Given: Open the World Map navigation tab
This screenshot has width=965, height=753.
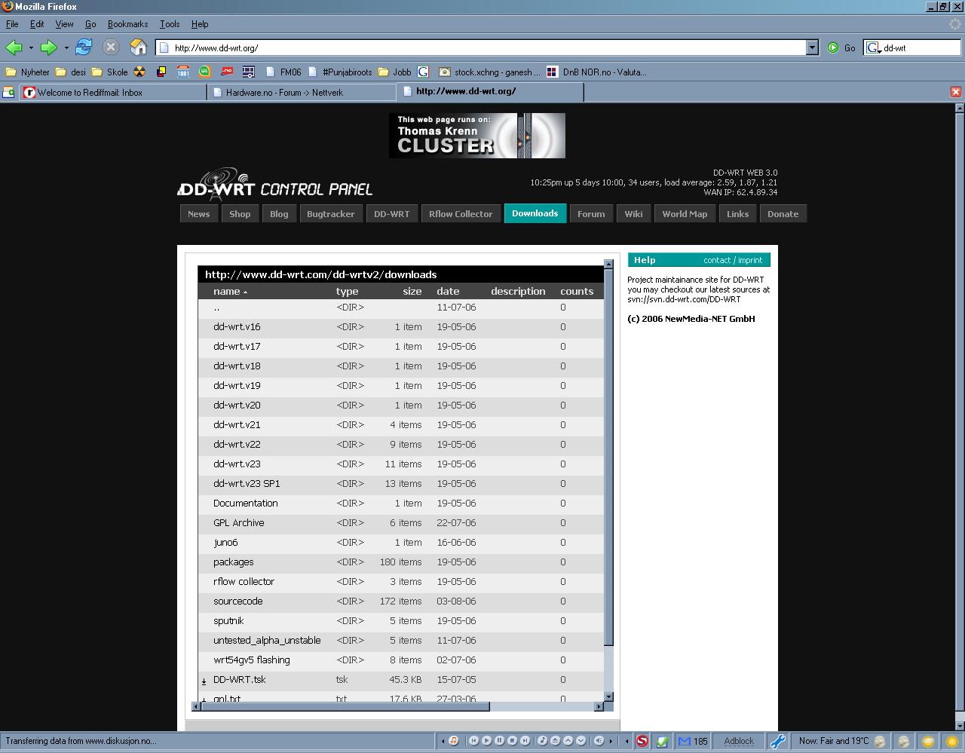Looking at the screenshot, I should tap(685, 214).
